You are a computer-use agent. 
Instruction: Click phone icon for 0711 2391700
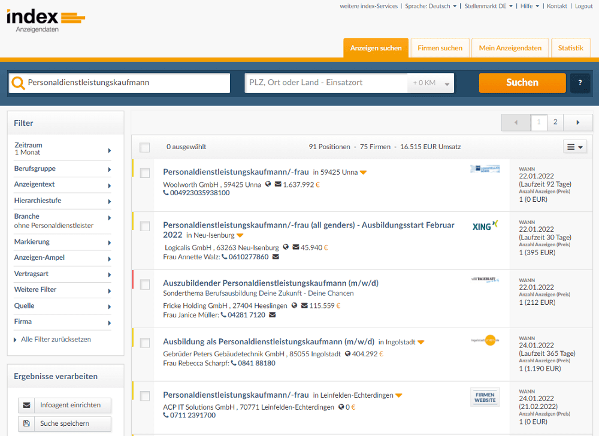[166, 415]
